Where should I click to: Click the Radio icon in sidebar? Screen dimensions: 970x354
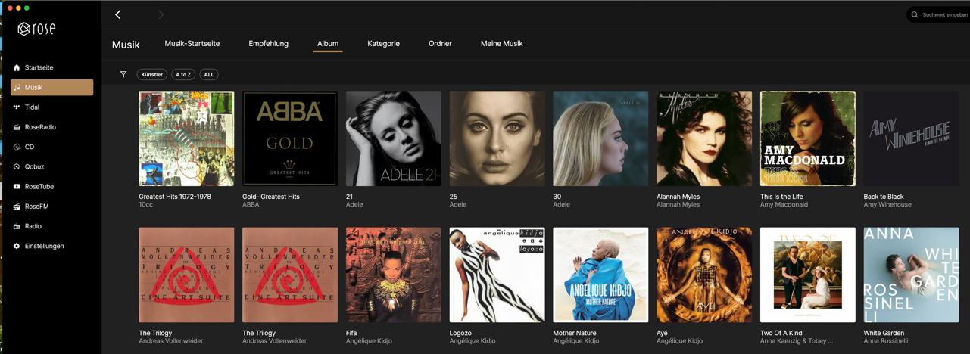[17, 226]
